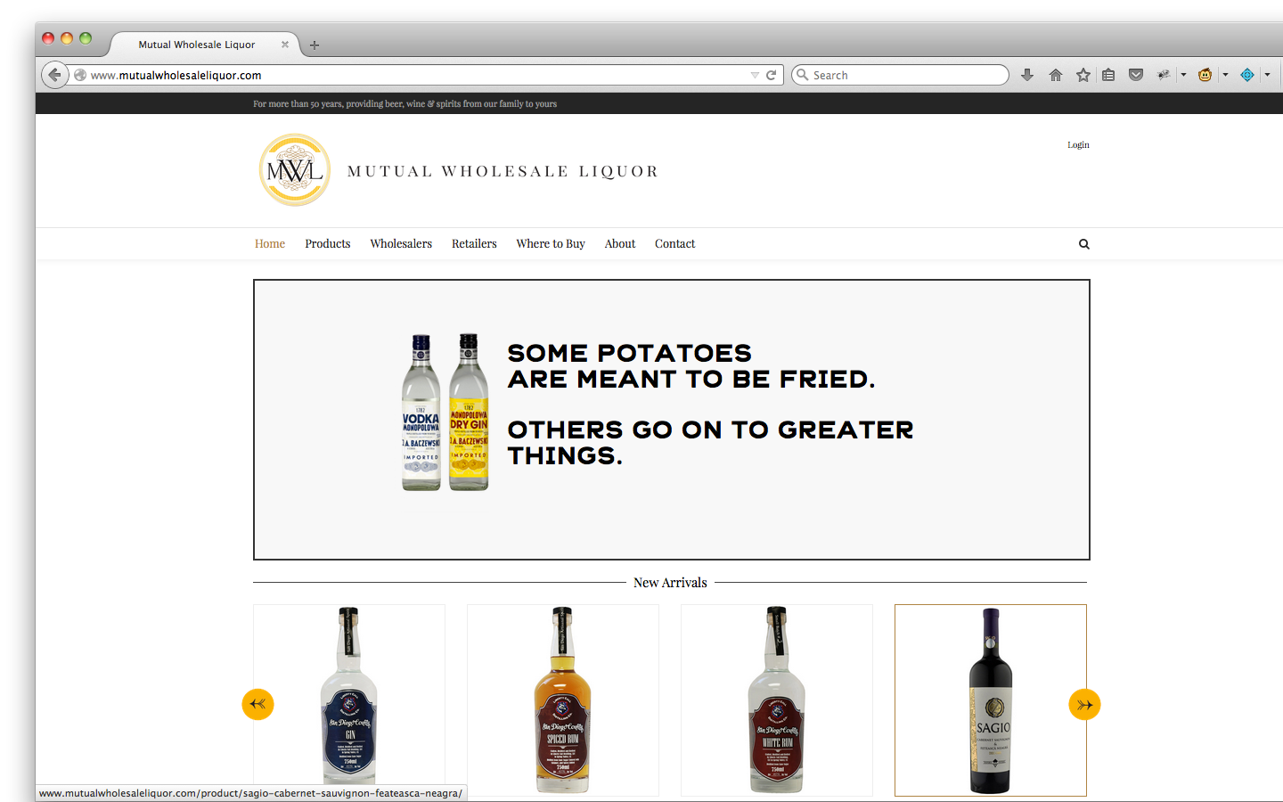The height and width of the screenshot is (802, 1283).
Task: Reload the page with the refresh icon
Action: click(772, 75)
